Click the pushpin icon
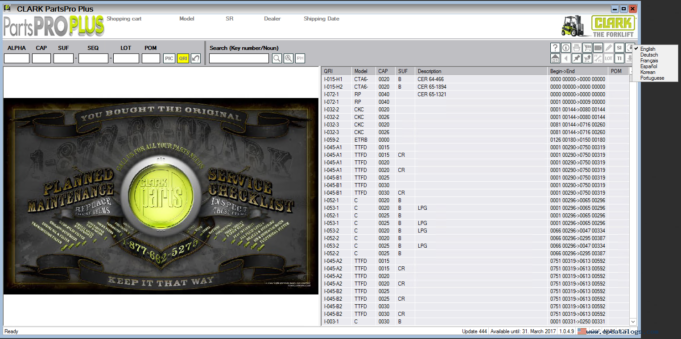 click(577, 58)
